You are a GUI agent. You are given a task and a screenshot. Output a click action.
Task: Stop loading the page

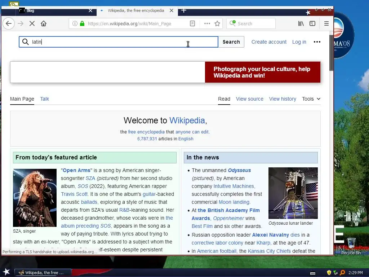point(32,23)
